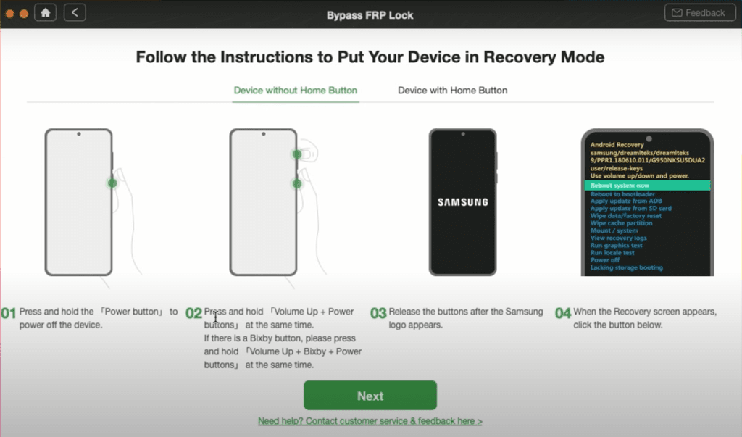Click the green 02 step number
The height and width of the screenshot is (437, 742).
click(193, 313)
